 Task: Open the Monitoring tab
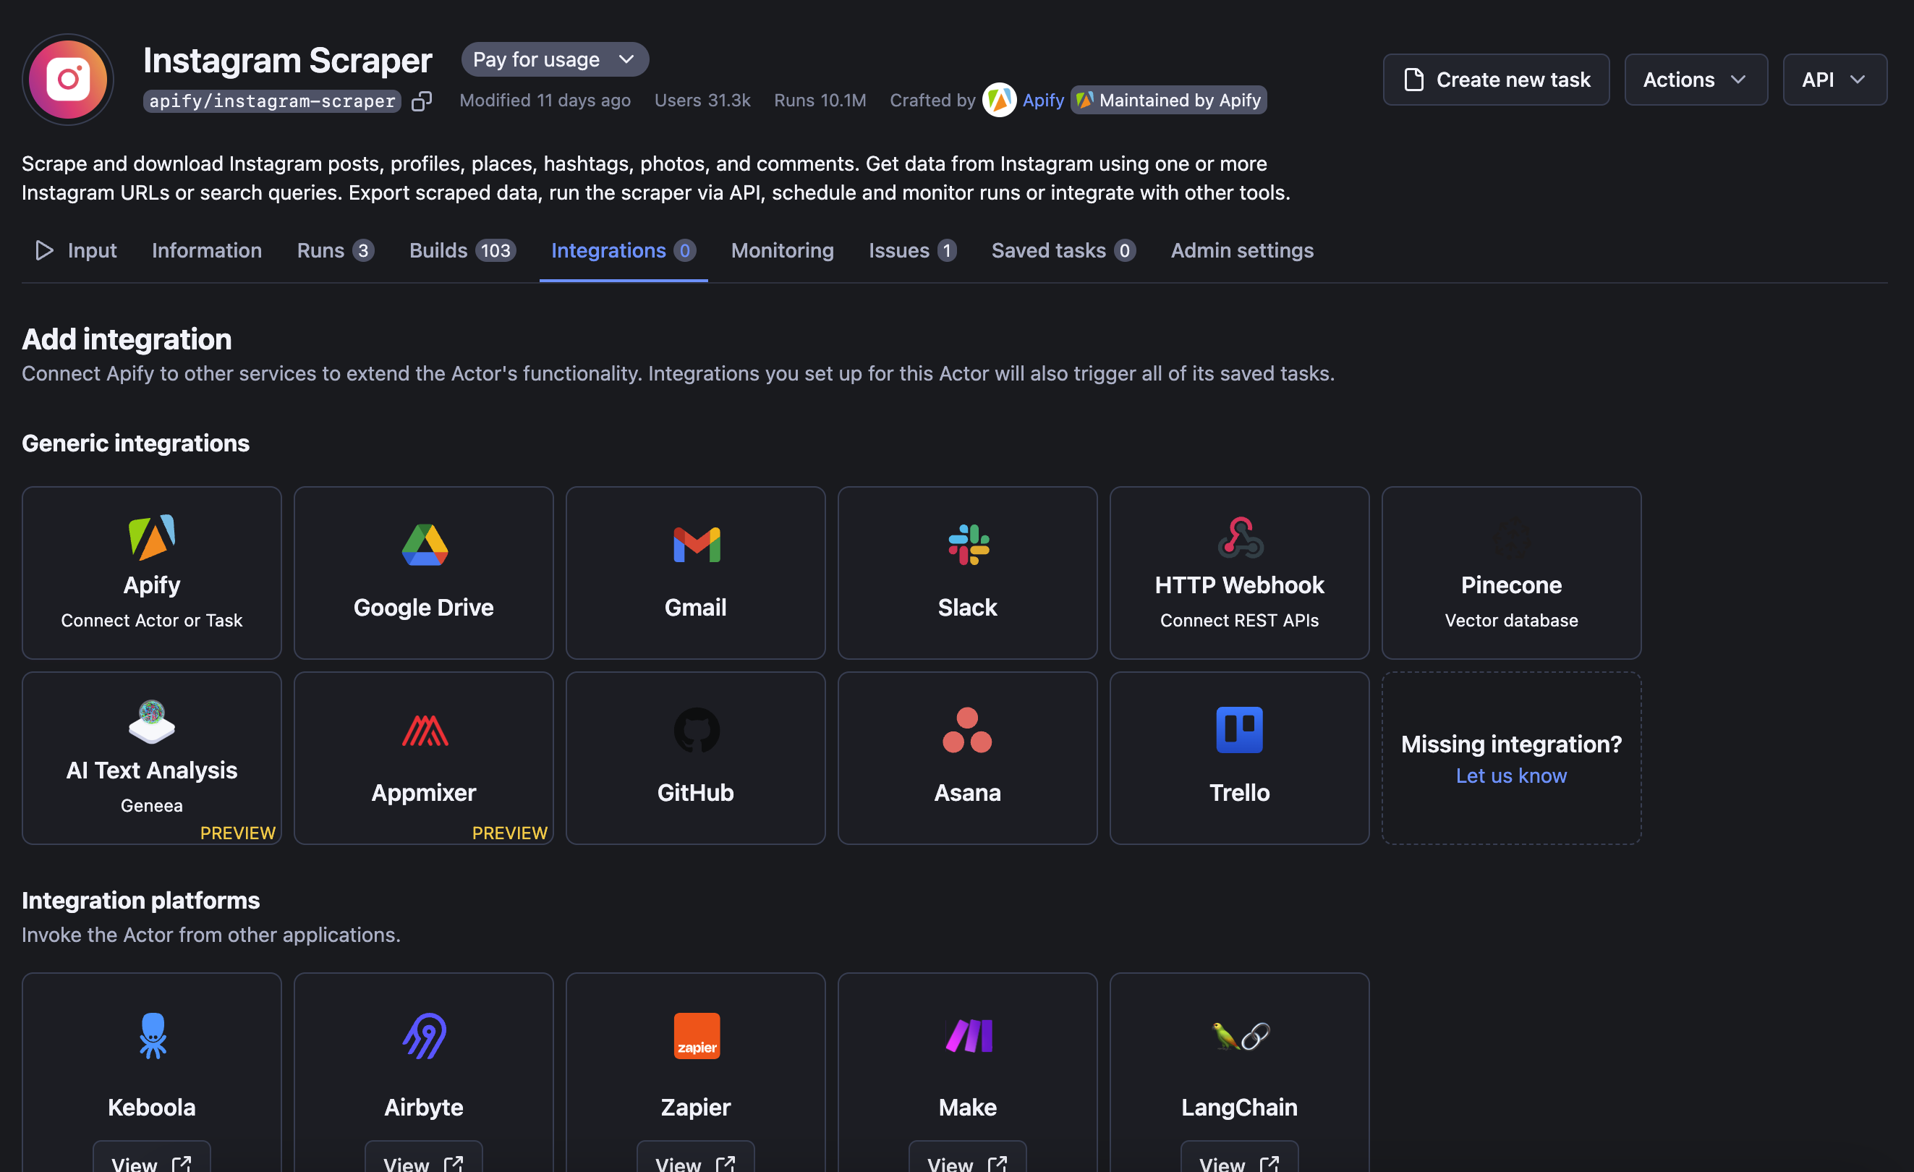pyautogui.click(x=782, y=250)
